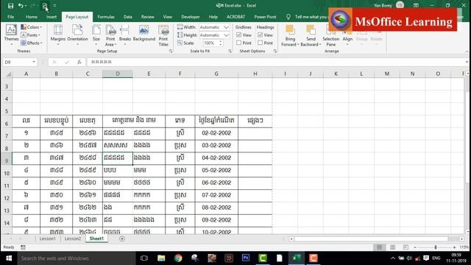Toggle the Headings Print checkbox
The image size is (471, 265).
[260, 43]
